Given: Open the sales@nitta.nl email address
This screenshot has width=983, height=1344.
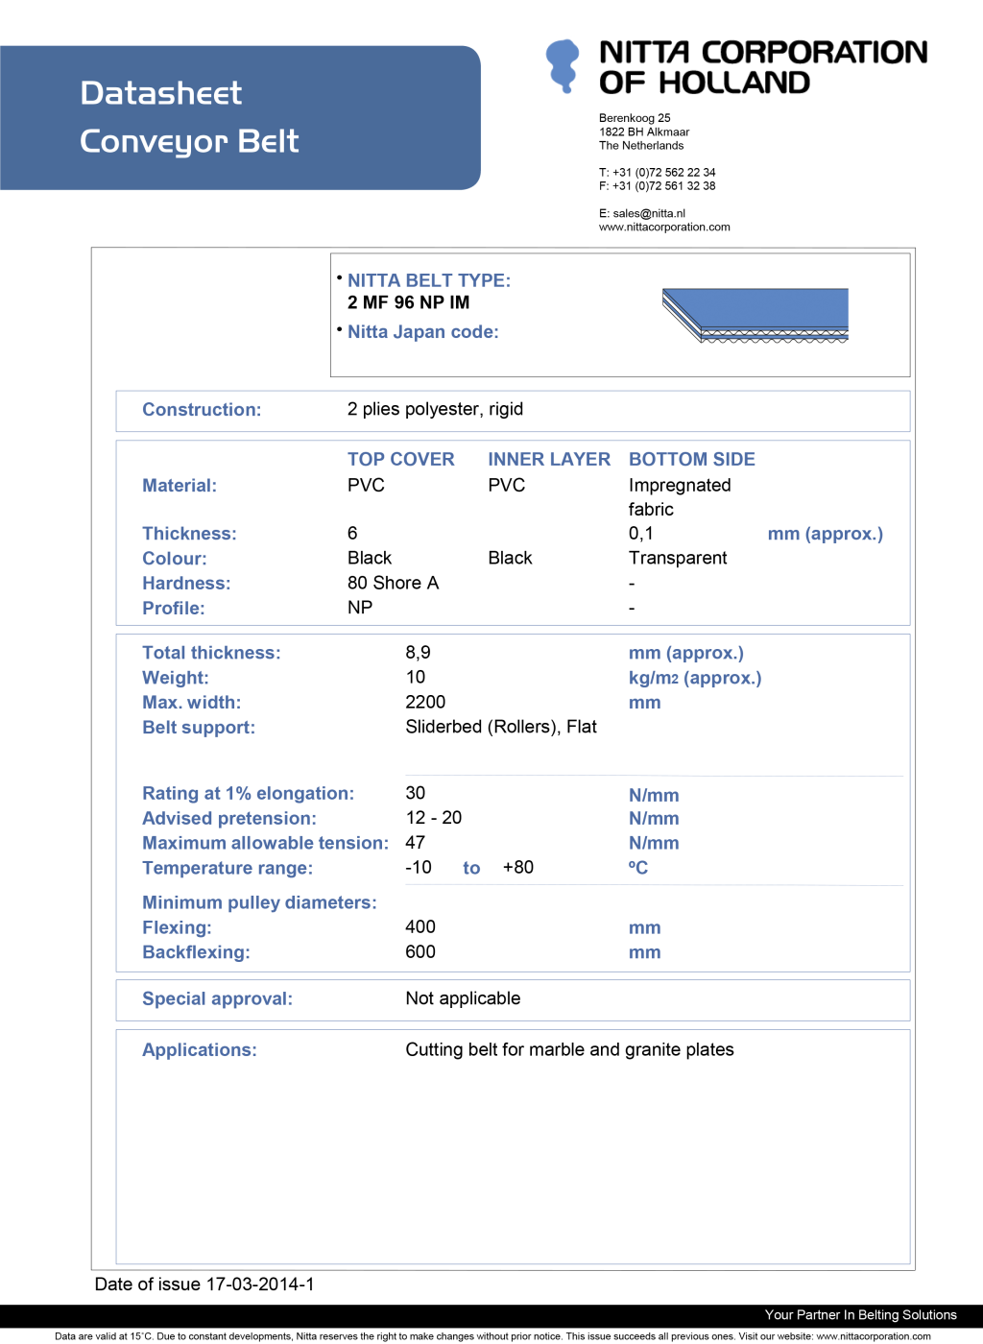Looking at the screenshot, I should (x=649, y=213).
